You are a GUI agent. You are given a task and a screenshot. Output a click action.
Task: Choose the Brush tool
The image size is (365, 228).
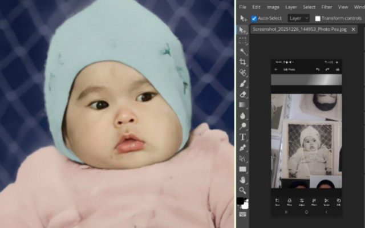coord(243,84)
